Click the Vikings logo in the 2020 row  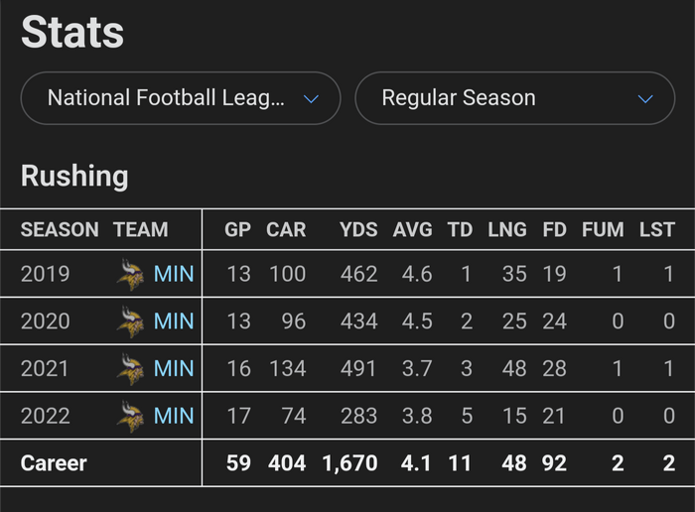[x=130, y=320]
